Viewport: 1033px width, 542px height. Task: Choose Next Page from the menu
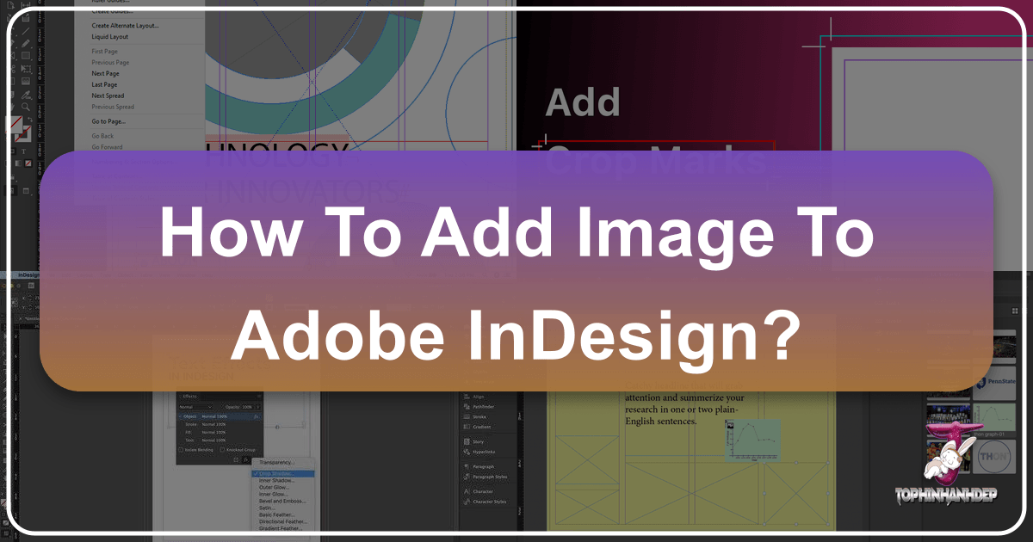point(105,74)
